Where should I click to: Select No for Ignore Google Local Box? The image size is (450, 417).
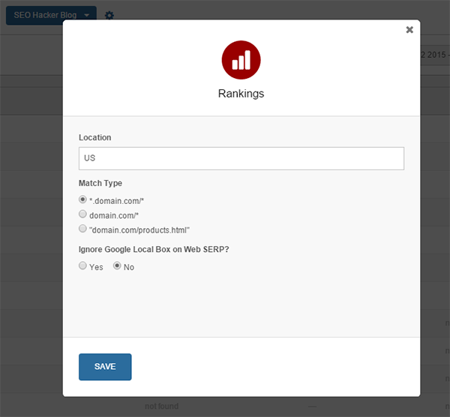(x=117, y=266)
